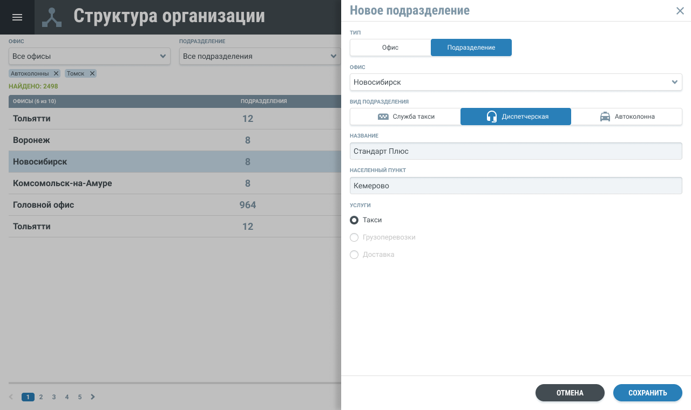Remove the Автоколонны filter tag
This screenshot has width=691, height=410.
[56, 73]
